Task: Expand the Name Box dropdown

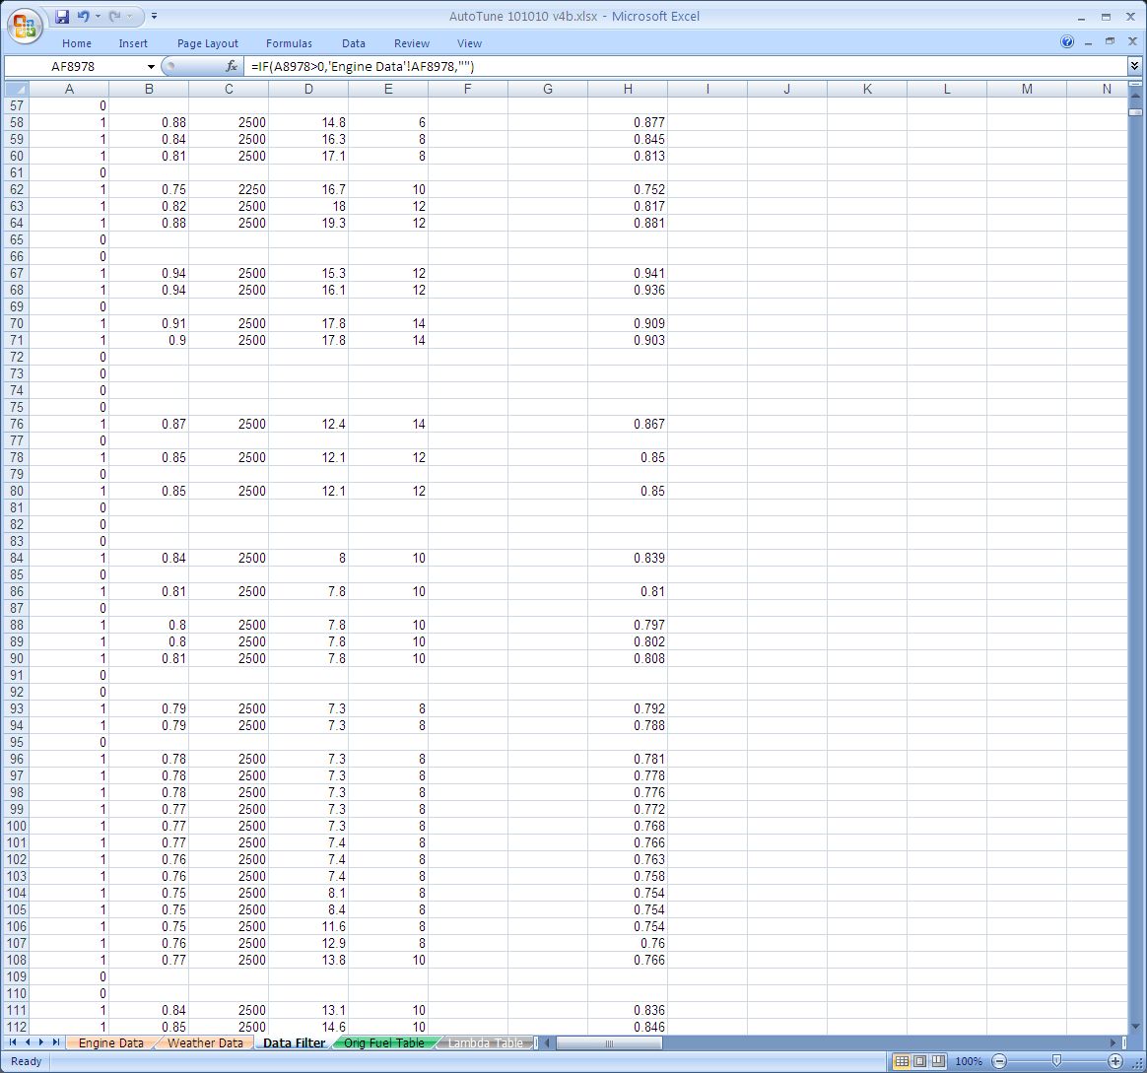Action: pyautogui.click(x=151, y=66)
